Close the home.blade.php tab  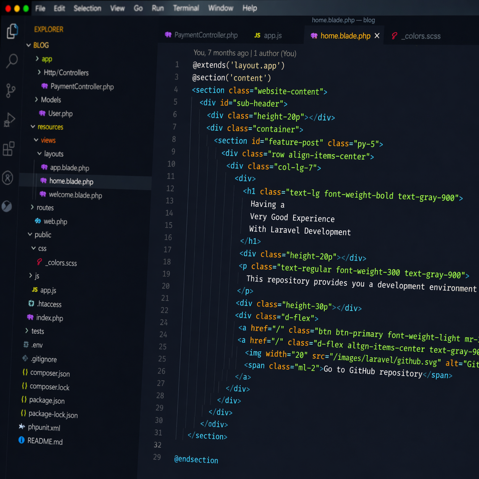click(377, 36)
